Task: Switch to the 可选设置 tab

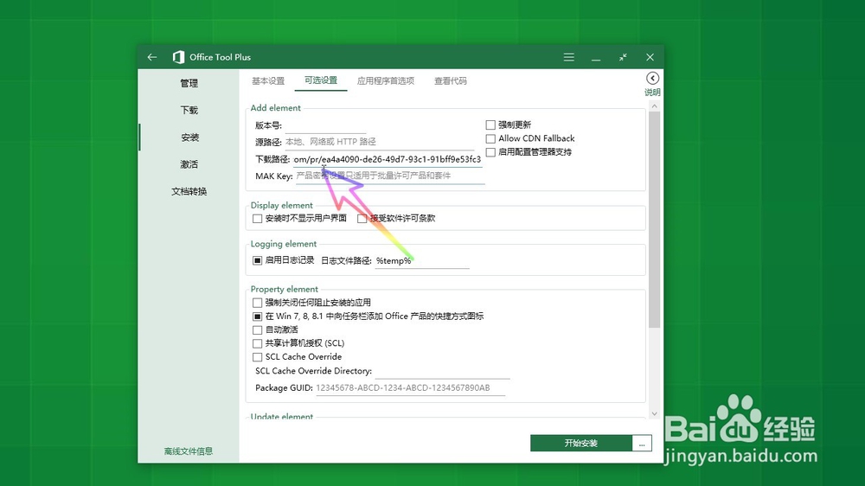Action: click(321, 80)
